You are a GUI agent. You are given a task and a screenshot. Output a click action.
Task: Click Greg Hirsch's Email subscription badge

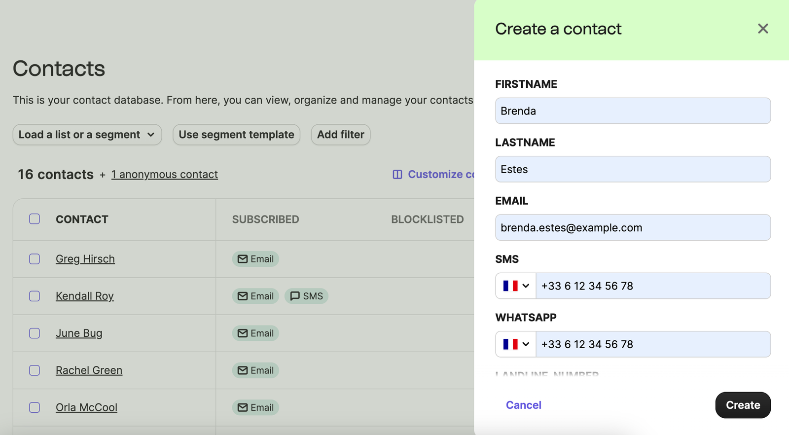(255, 259)
